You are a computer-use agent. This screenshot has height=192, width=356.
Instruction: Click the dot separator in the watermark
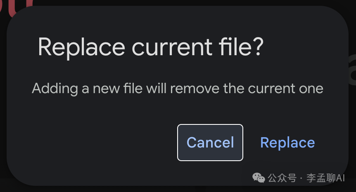[x=301, y=178]
